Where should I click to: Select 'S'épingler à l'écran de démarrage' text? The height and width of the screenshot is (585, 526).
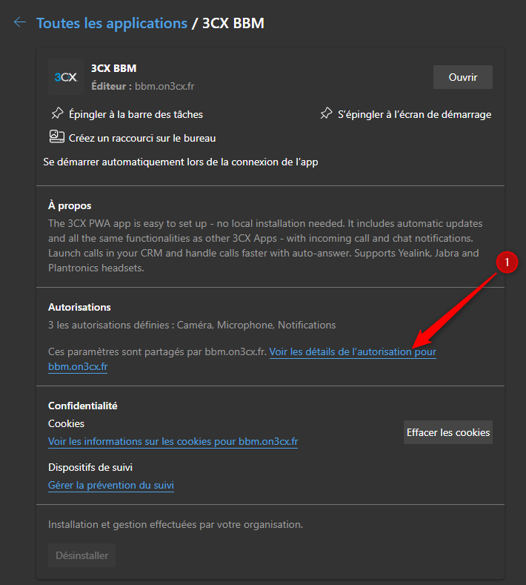414,114
